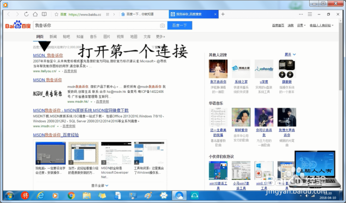Open the 旗舰版 thumbnail
Image resolution: width=346 pixels, height=203 pixels.
(x=286, y=69)
